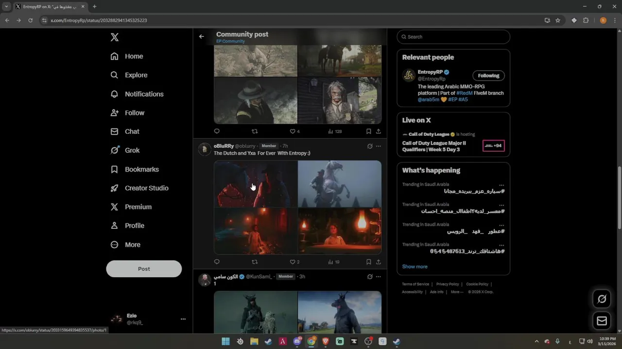The width and height of the screenshot is (622, 349).
Task: Open oBluRRy's lantern portrait photo
Action: [340, 231]
